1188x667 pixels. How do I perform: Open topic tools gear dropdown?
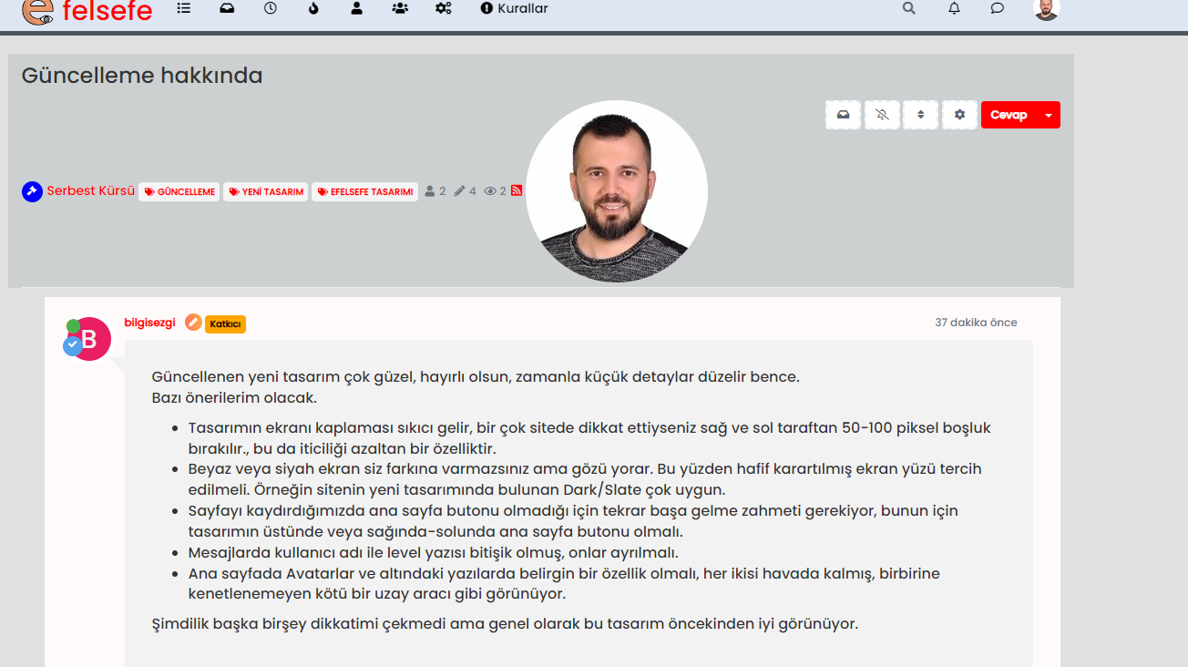pyautogui.click(x=959, y=115)
